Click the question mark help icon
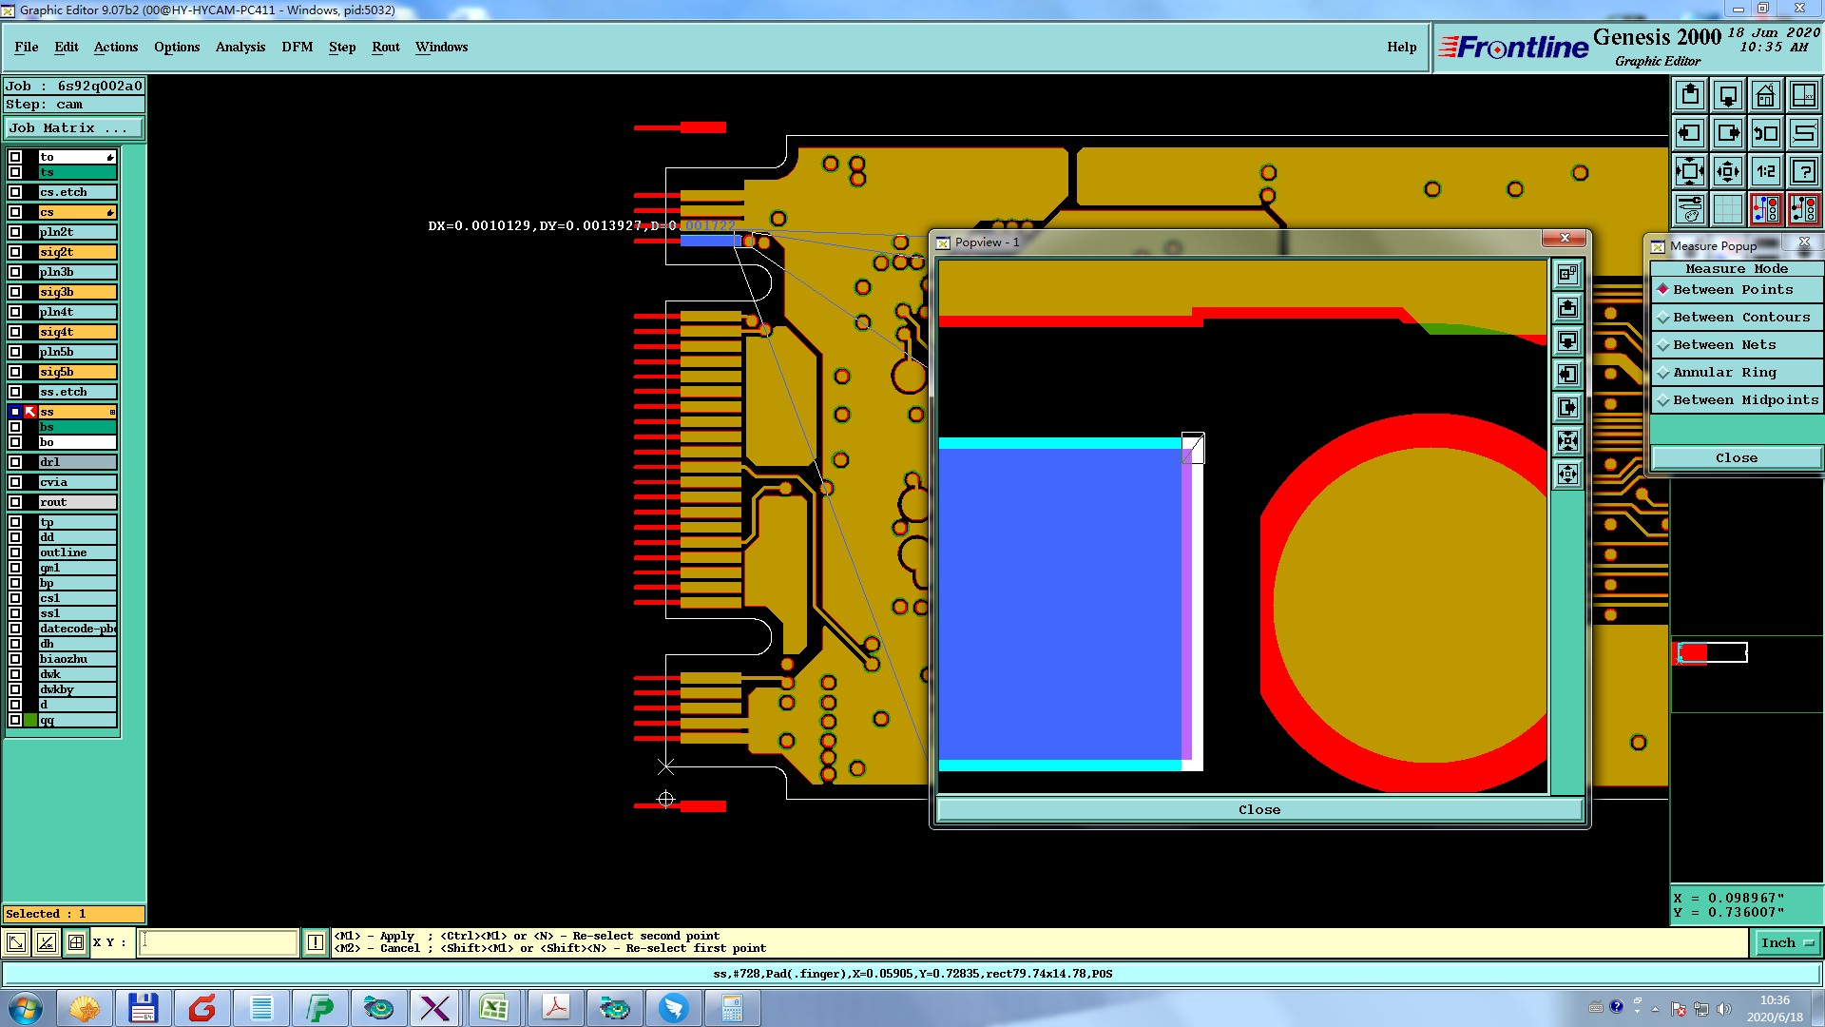 (1803, 171)
